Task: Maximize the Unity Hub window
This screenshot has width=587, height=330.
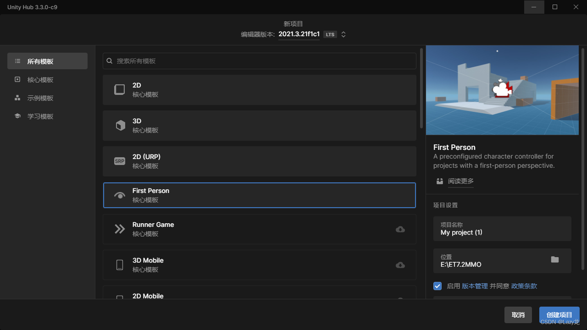Action: pyautogui.click(x=555, y=7)
